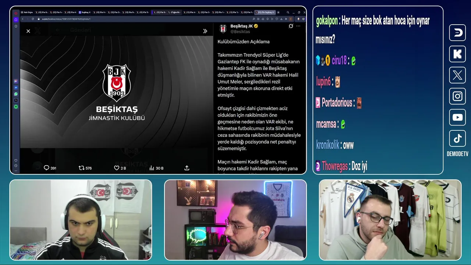Open a new browser tab with plus button
471x265 pixels.
pyautogui.click(x=278, y=12)
